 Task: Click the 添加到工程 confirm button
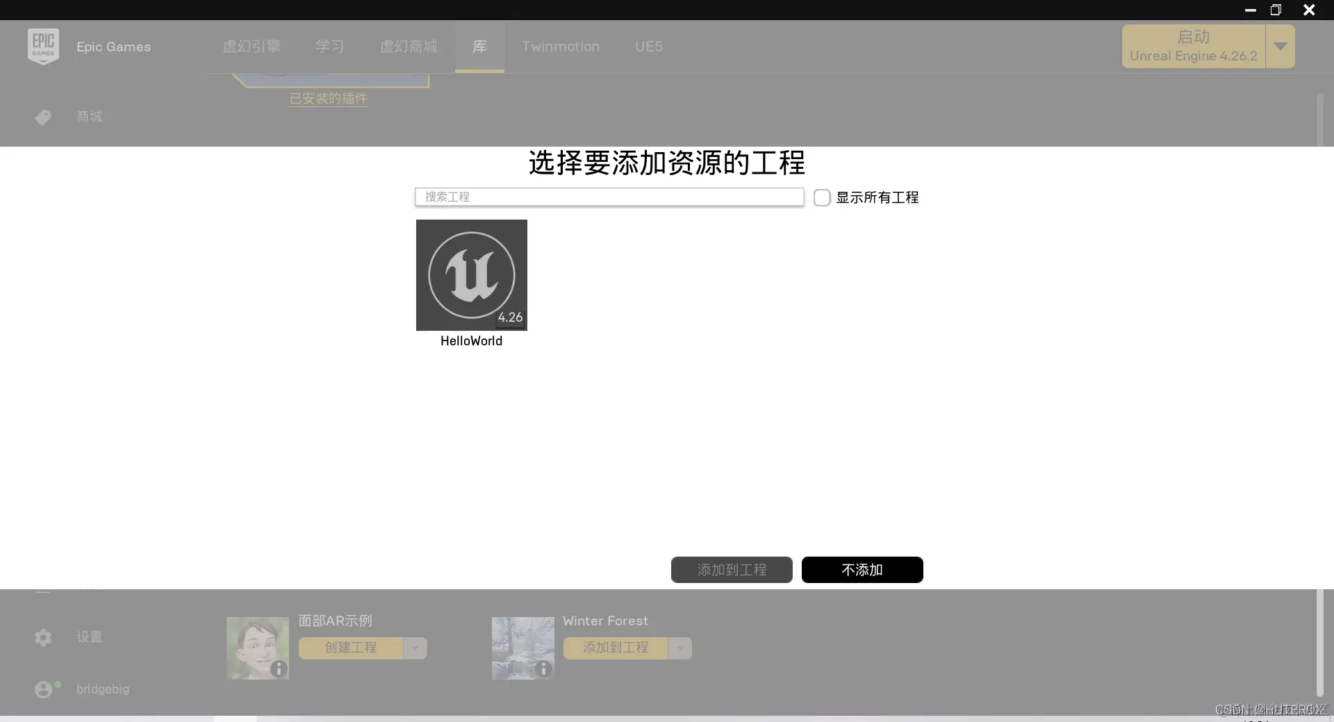(731, 570)
